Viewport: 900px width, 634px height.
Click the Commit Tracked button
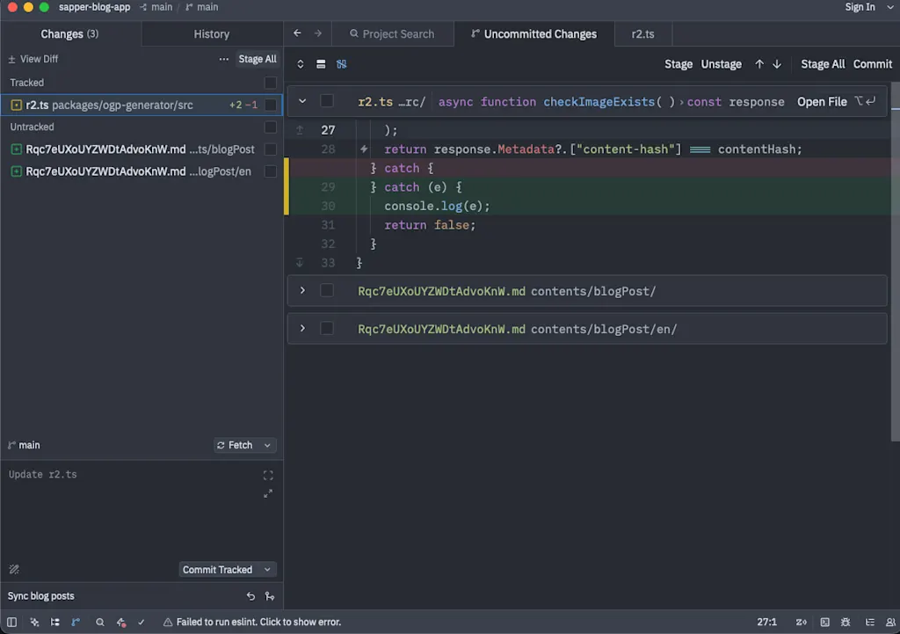218,570
